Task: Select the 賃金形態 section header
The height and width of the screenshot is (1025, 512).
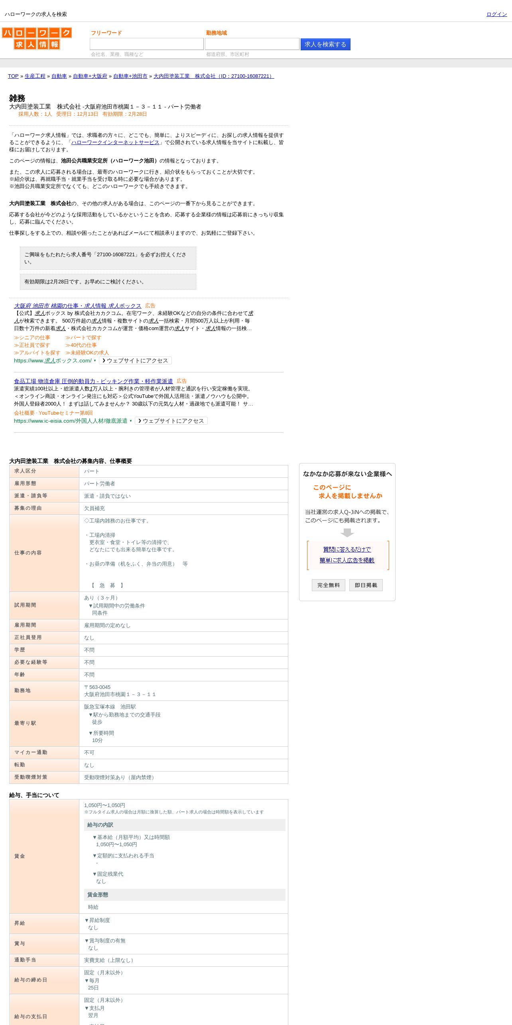Action: (185, 895)
